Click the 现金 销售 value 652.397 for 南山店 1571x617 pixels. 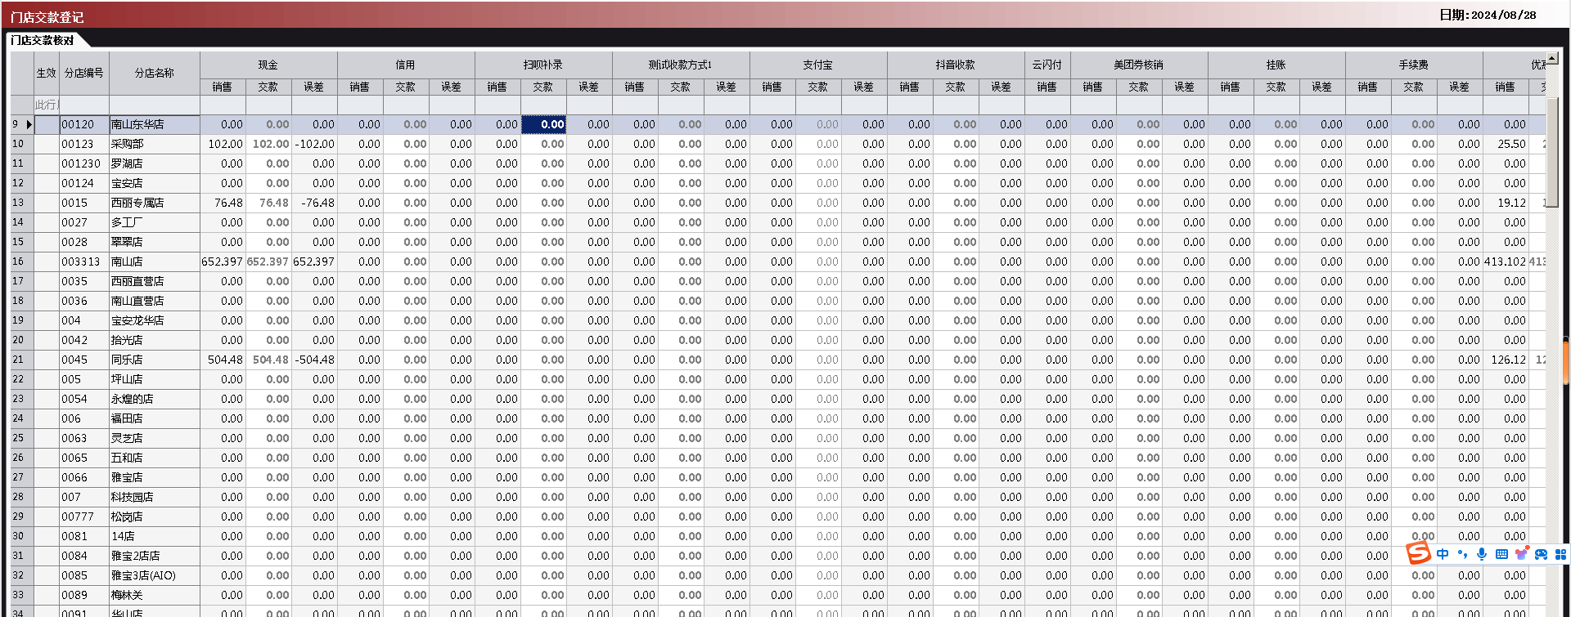(x=223, y=262)
